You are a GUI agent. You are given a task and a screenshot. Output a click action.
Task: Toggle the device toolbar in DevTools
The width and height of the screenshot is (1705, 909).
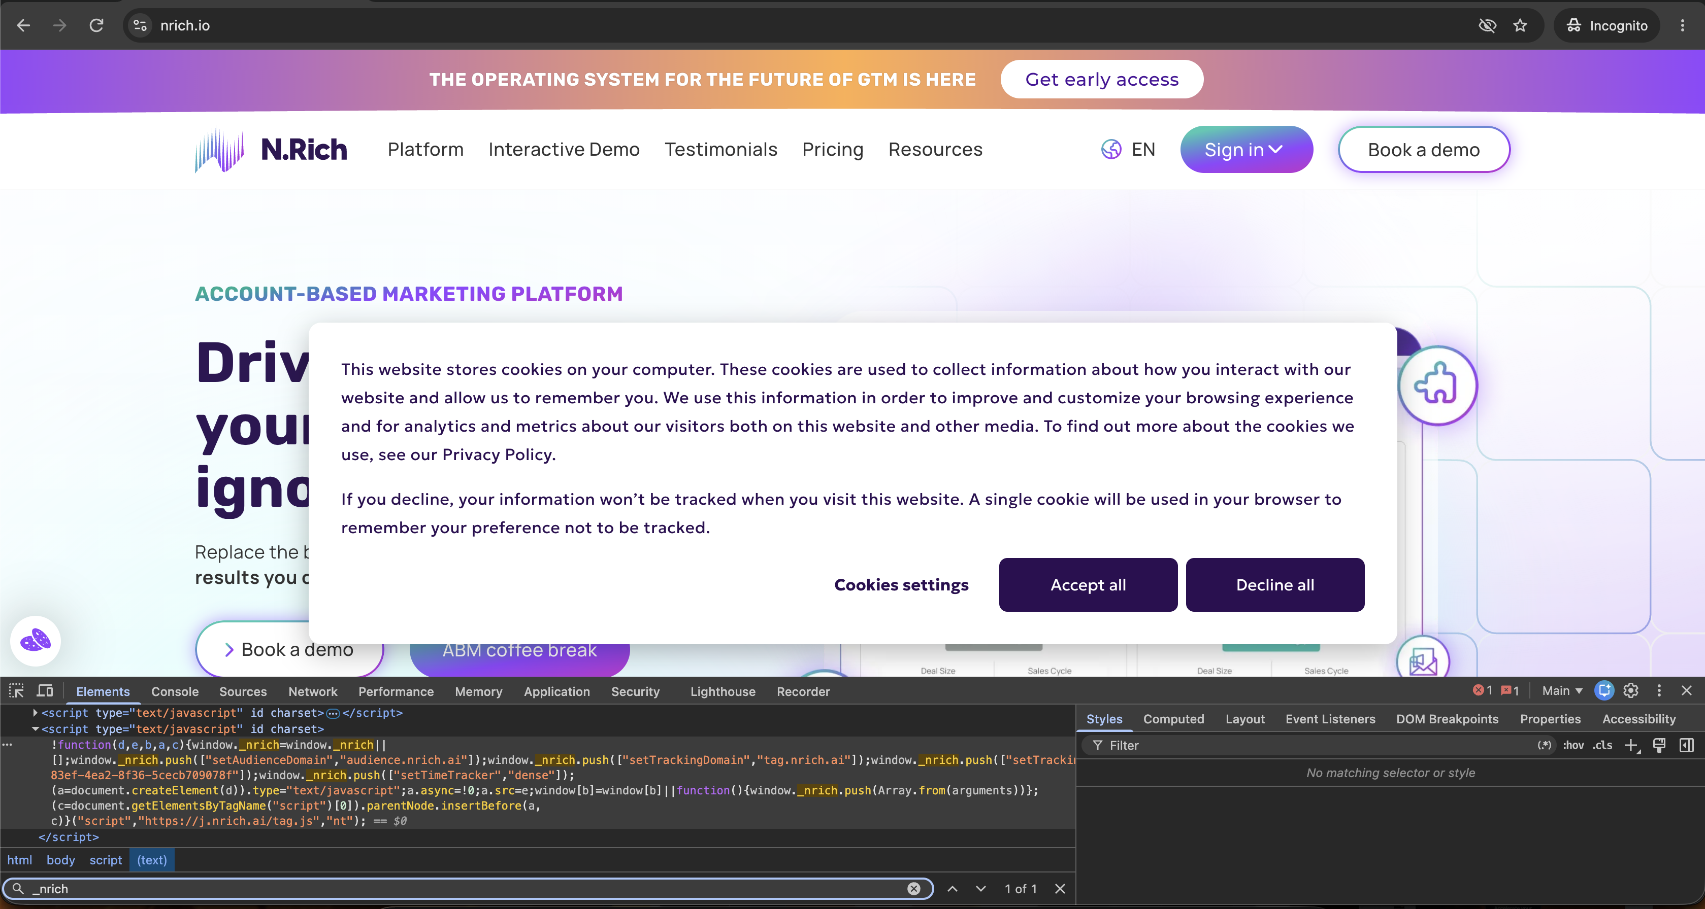click(45, 691)
